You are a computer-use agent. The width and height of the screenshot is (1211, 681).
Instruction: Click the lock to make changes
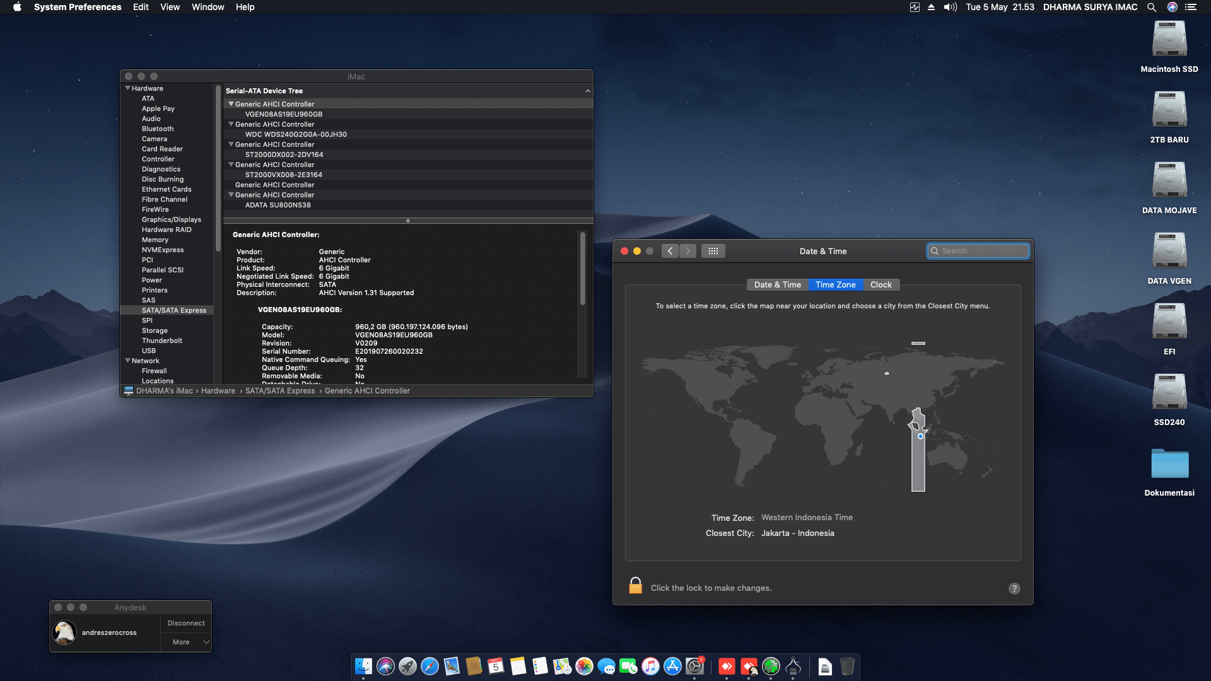click(x=635, y=586)
